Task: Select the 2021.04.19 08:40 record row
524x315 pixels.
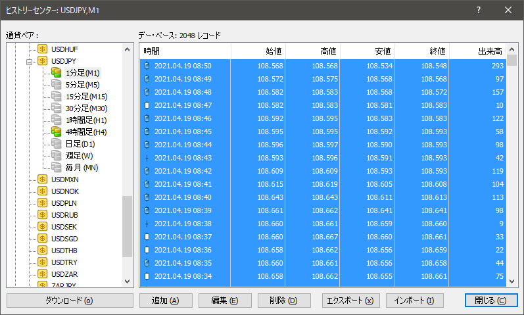Action: tap(322, 197)
